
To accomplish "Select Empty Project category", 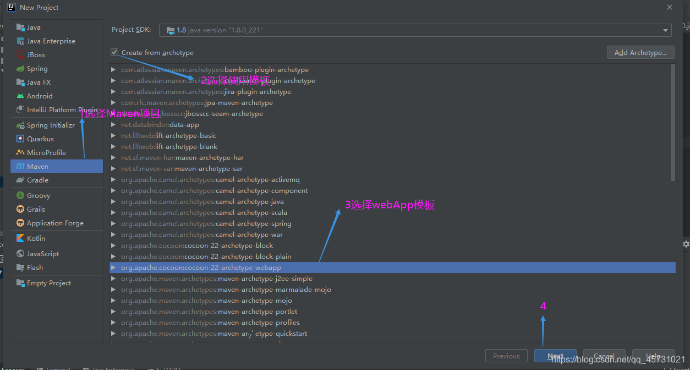I will 57,283.
